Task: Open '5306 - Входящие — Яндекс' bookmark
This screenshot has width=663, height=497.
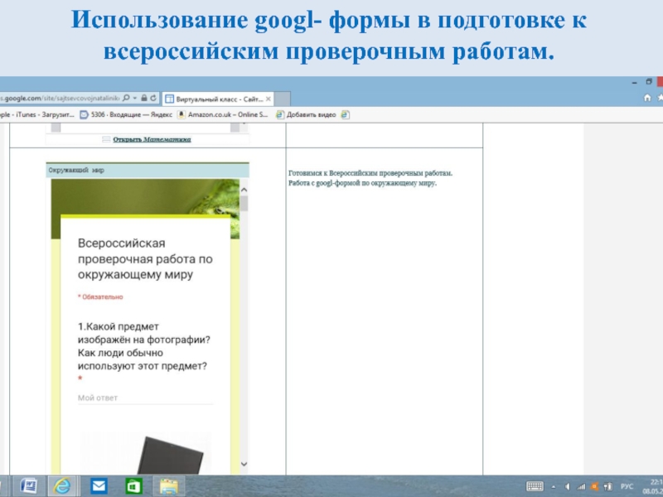Action: [126, 114]
